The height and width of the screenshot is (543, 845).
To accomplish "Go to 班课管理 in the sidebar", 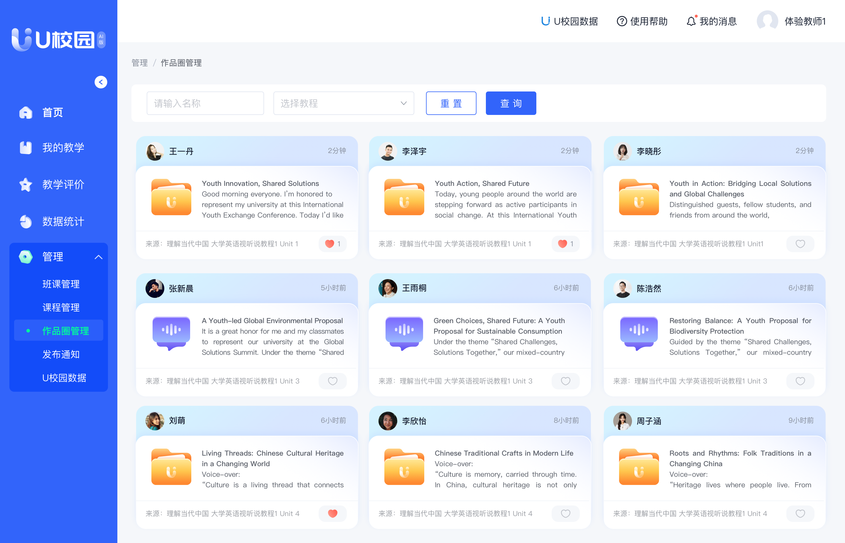I will (x=61, y=284).
